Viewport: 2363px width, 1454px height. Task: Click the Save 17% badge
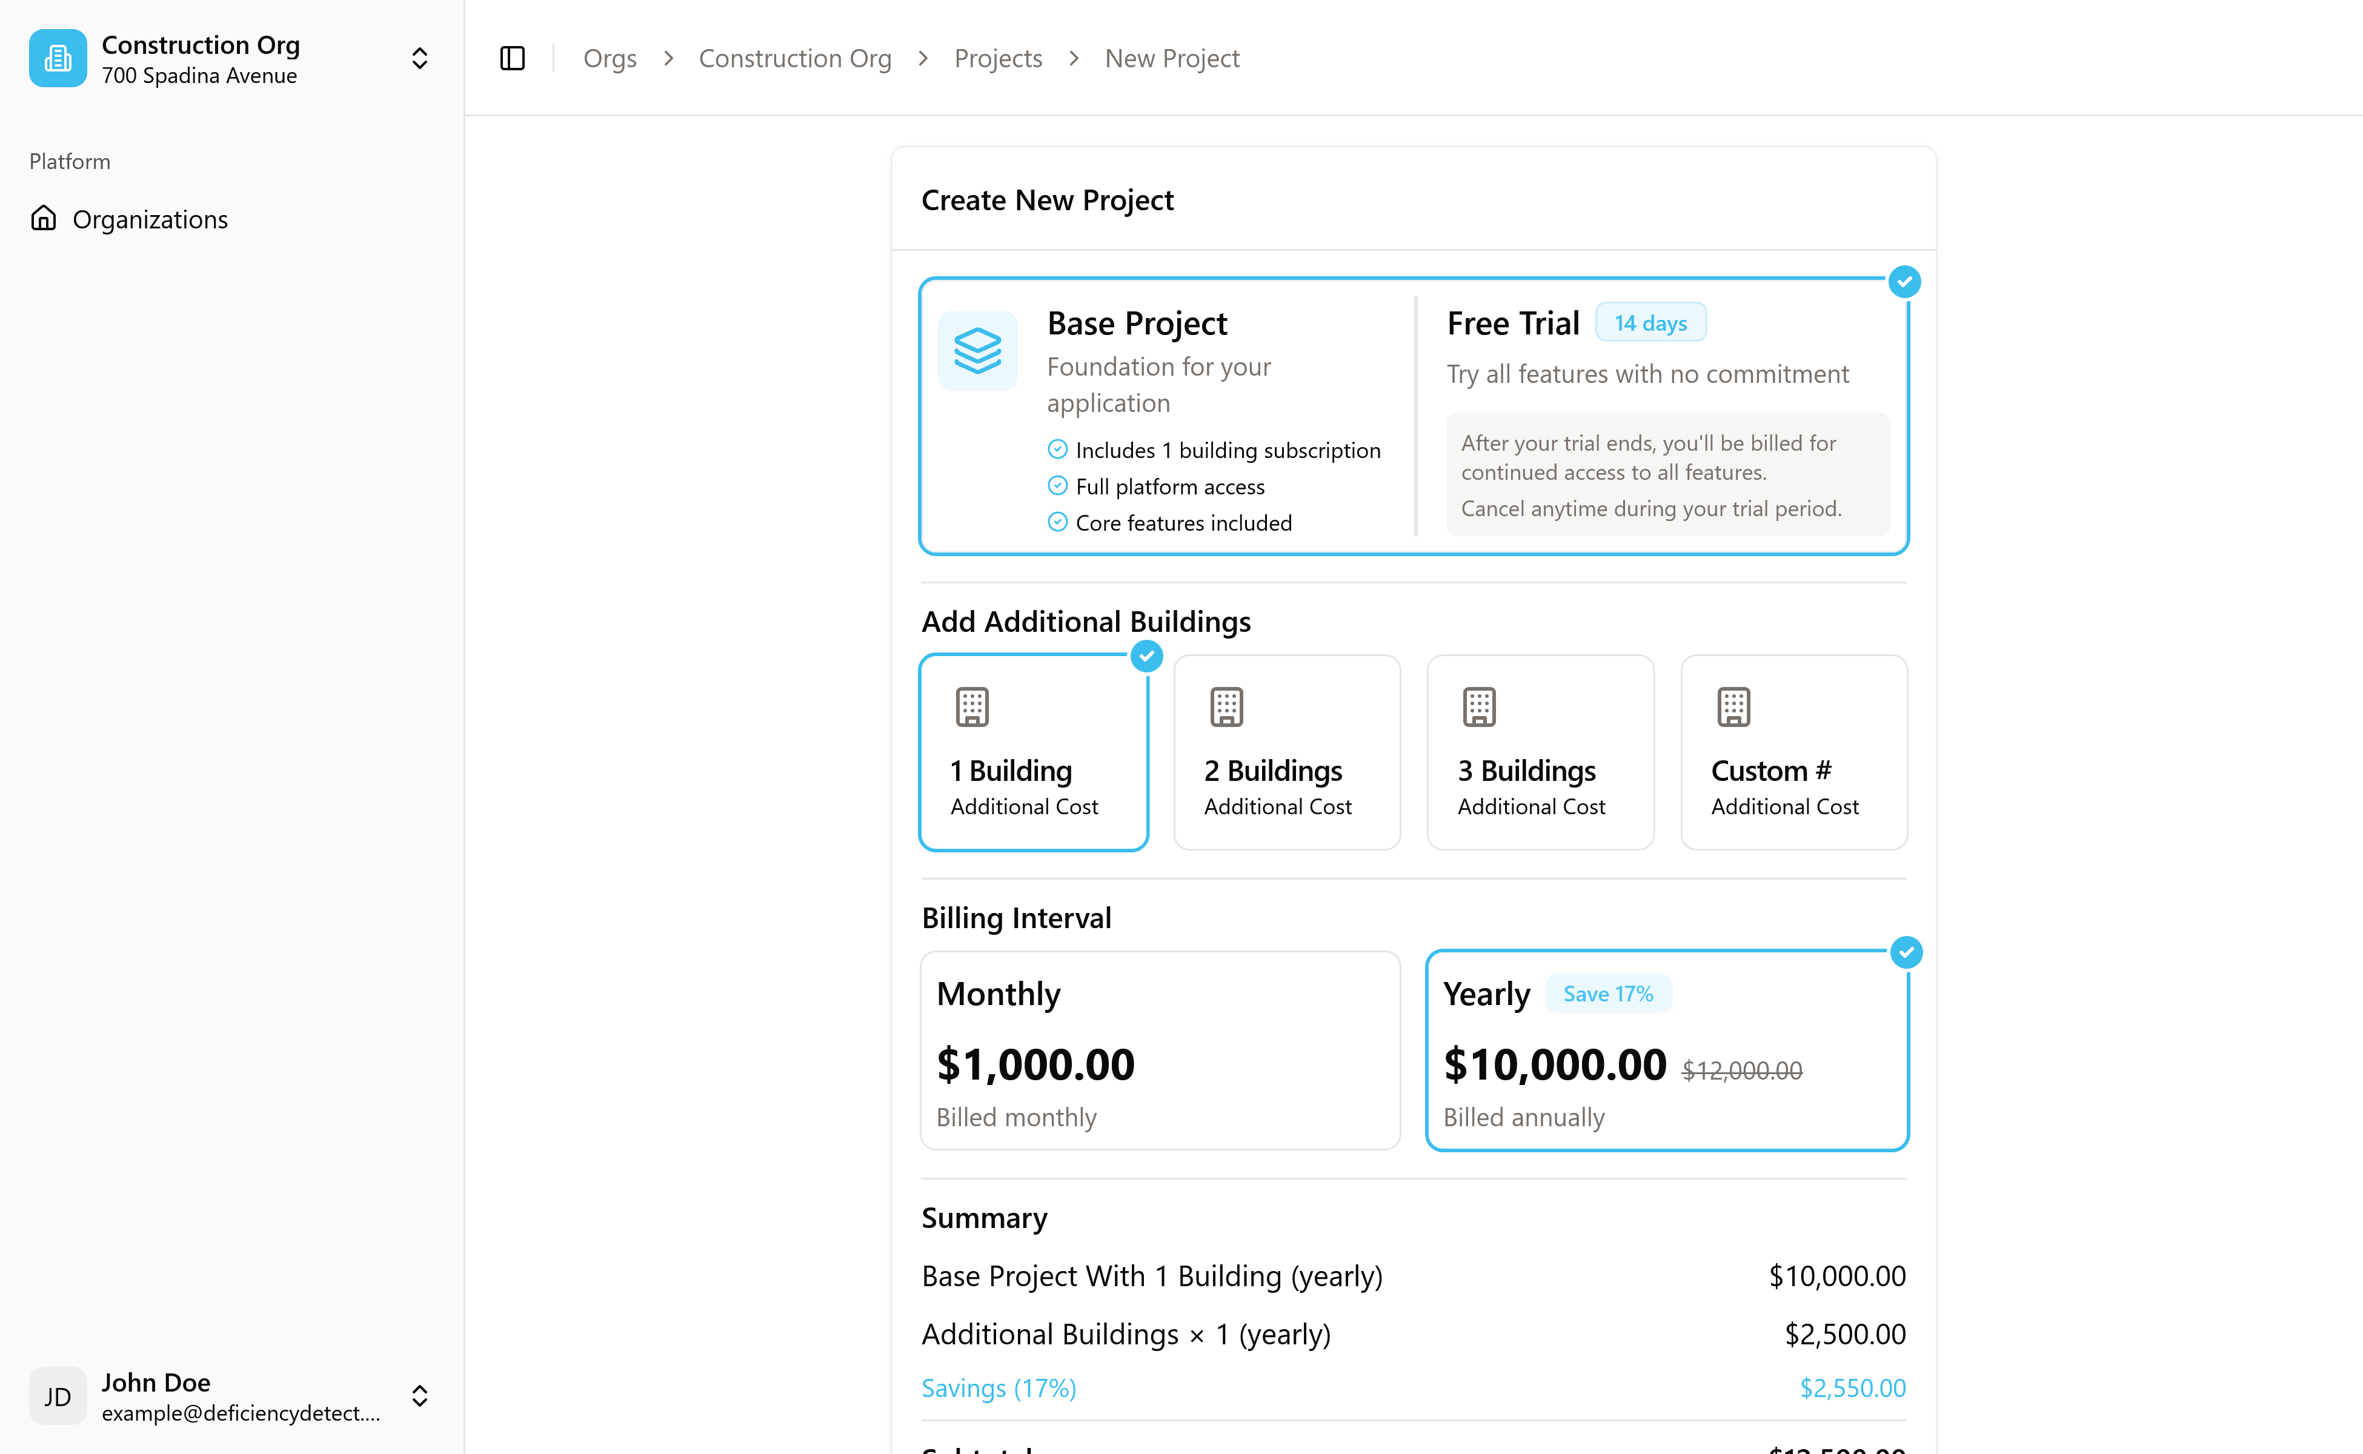coord(1608,994)
